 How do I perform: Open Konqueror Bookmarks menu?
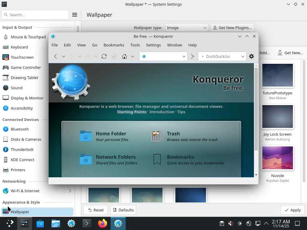(114, 45)
